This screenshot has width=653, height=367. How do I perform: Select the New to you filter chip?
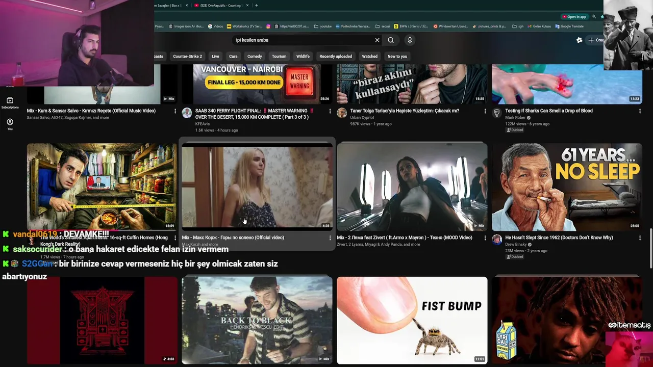coord(397,57)
